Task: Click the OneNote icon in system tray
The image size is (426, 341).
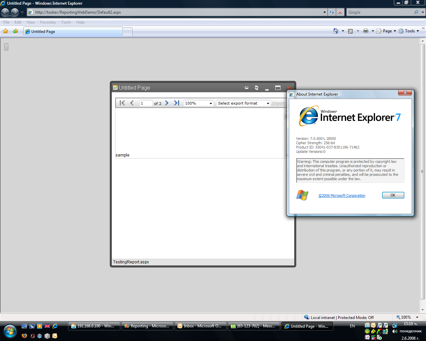Action: point(367,337)
